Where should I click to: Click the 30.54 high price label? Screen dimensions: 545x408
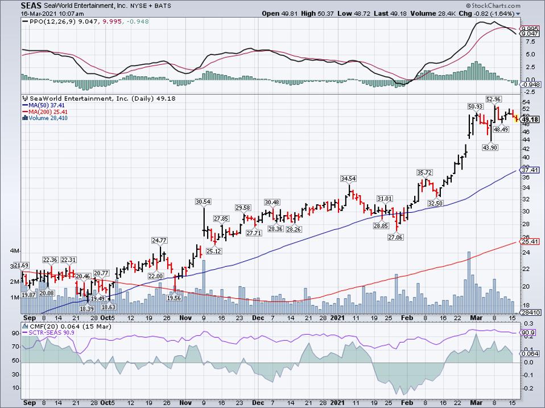coord(203,201)
